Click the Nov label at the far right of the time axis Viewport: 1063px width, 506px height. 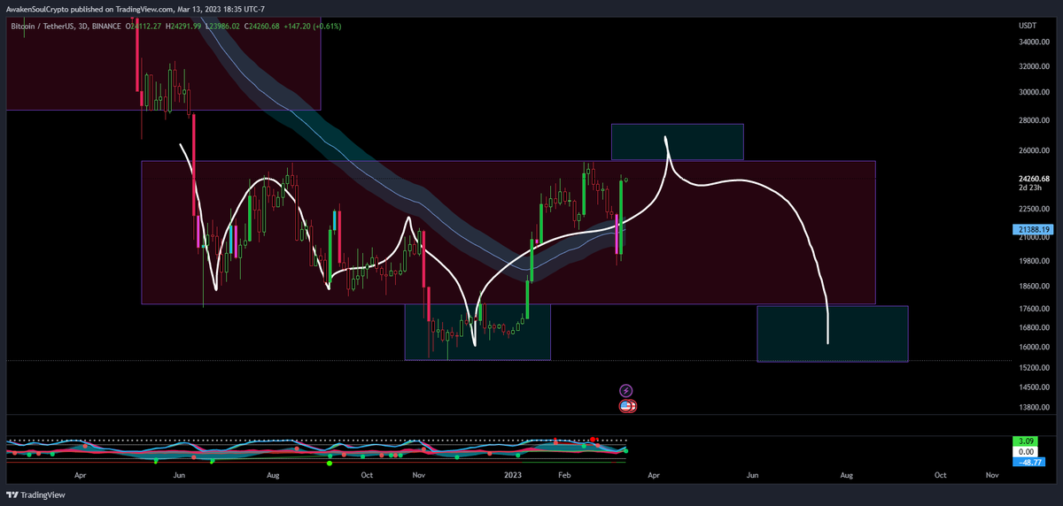point(992,475)
